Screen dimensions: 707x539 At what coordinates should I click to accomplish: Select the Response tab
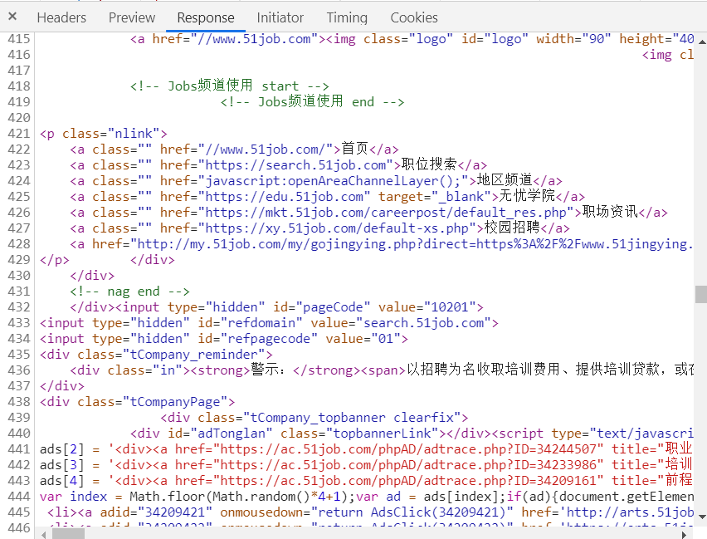point(205,17)
